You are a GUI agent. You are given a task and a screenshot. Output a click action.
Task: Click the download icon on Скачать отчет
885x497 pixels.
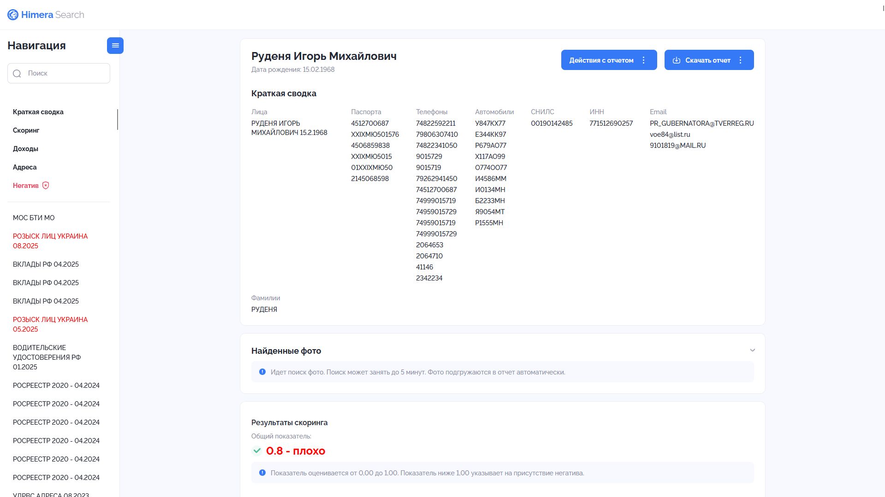pyautogui.click(x=677, y=60)
